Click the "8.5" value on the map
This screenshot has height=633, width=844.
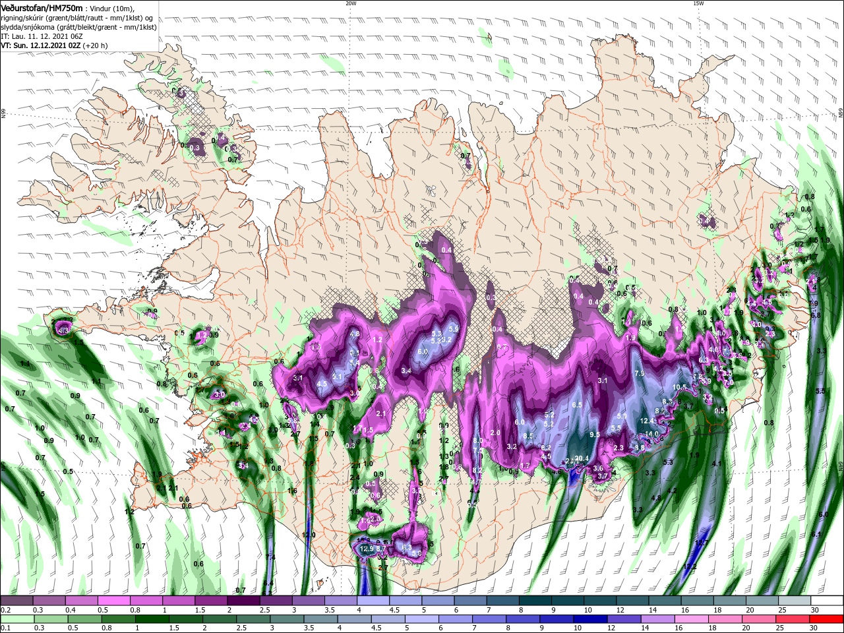(x=528, y=436)
